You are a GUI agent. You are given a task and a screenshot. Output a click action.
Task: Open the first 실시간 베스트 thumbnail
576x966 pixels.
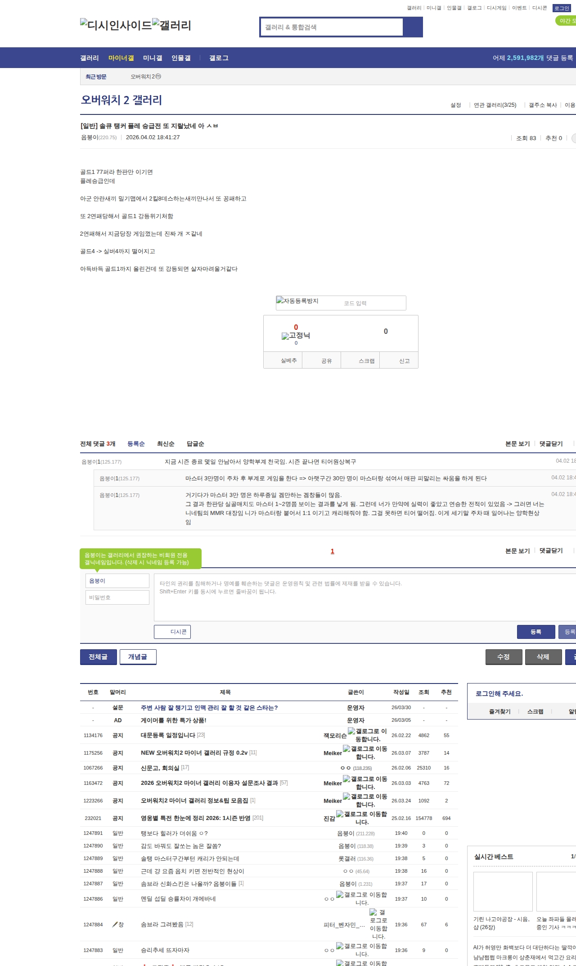503,891
